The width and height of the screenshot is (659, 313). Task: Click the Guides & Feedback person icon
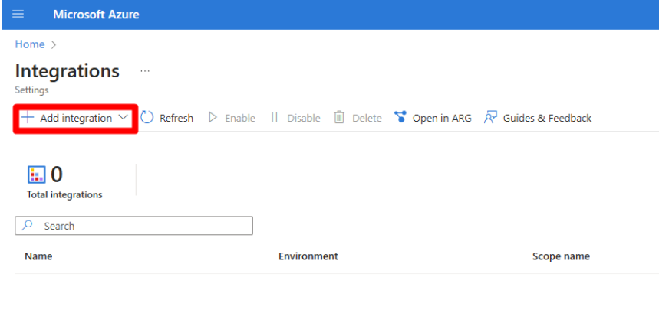tap(490, 118)
